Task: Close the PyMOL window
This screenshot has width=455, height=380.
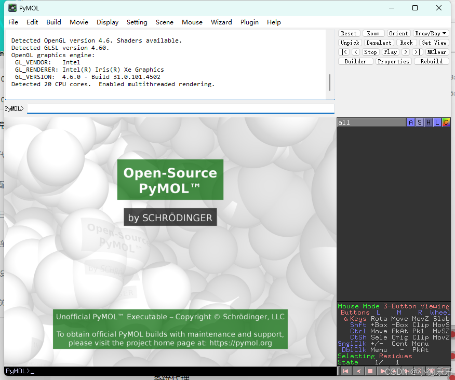Action: coord(439,8)
